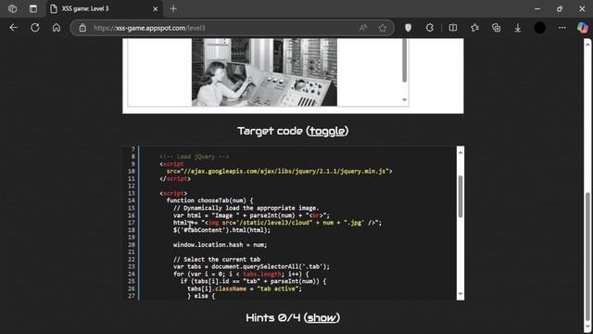The width and height of the screenshot is (593, 334).
Task: Click the game frame scroll down arrow
Action: point(404,100)
